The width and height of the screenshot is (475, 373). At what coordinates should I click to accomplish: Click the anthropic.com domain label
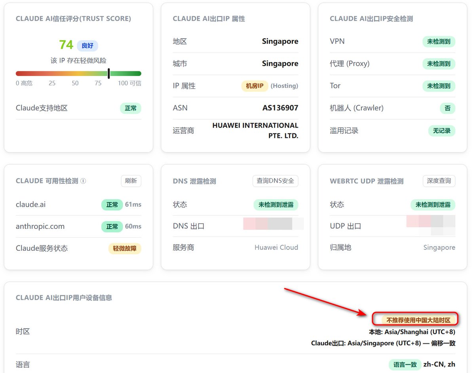40,226
